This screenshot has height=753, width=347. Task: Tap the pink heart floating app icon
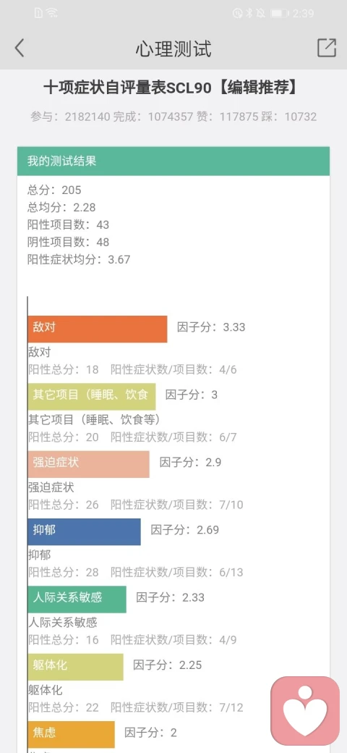tap(305, 711)
